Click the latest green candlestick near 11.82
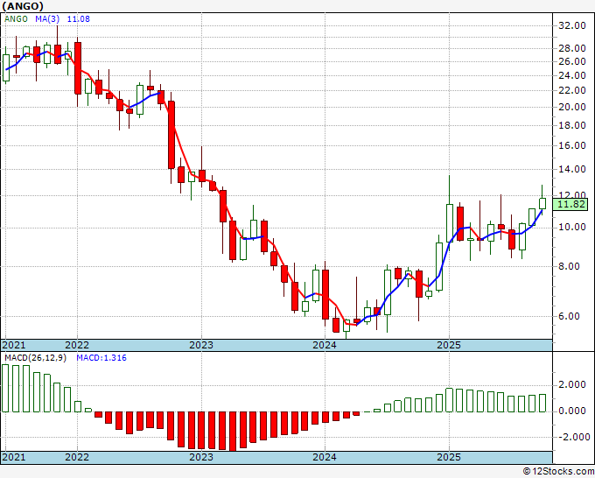 (x=542, y=202)
